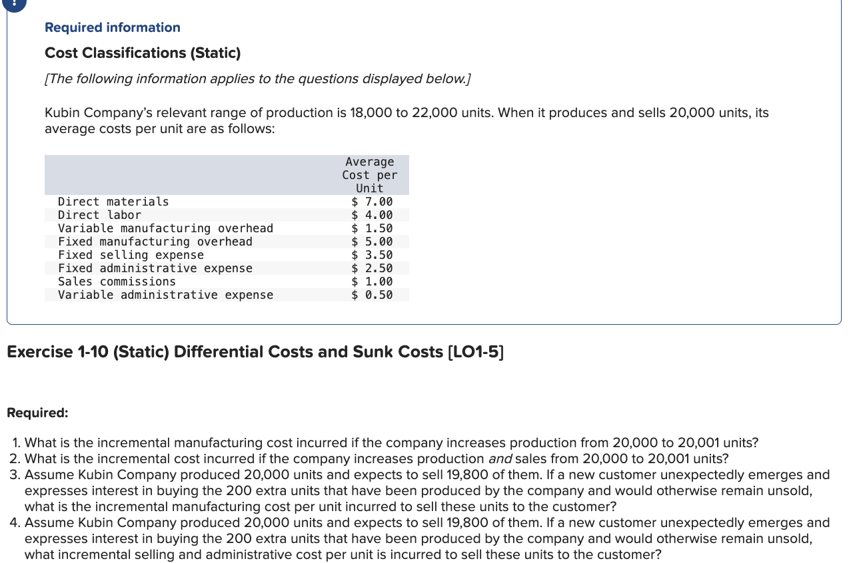Click the $ 3.50 cost value
The image size is (857, 563).
(x=372, y=255)
